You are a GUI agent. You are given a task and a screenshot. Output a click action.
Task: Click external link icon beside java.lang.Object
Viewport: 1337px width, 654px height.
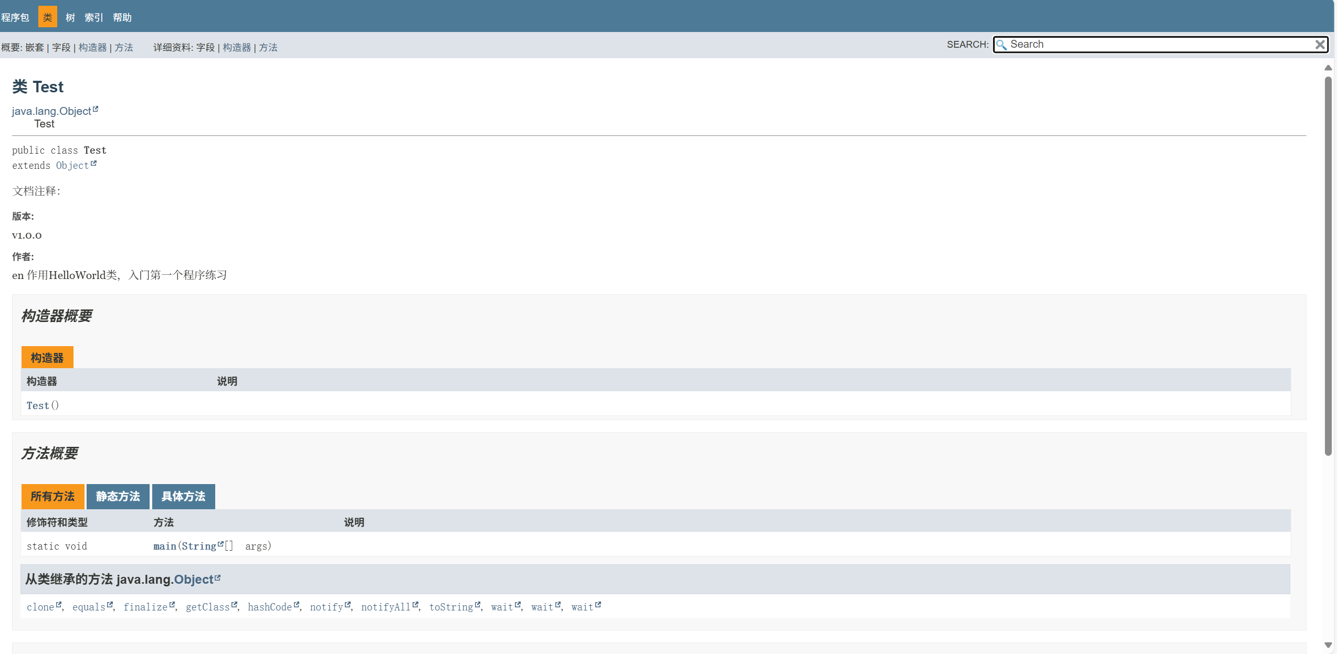pyautogui.click(x=96, y=109)
